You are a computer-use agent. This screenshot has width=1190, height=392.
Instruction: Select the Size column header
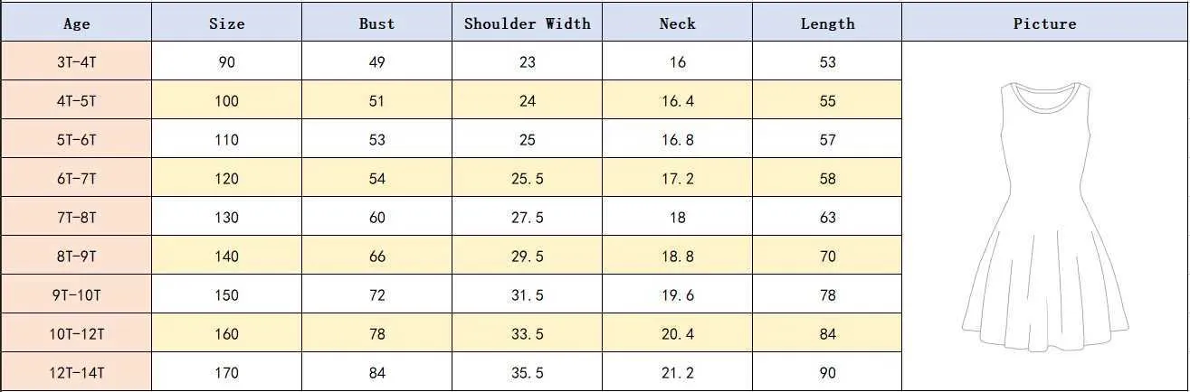pos(226,23)
